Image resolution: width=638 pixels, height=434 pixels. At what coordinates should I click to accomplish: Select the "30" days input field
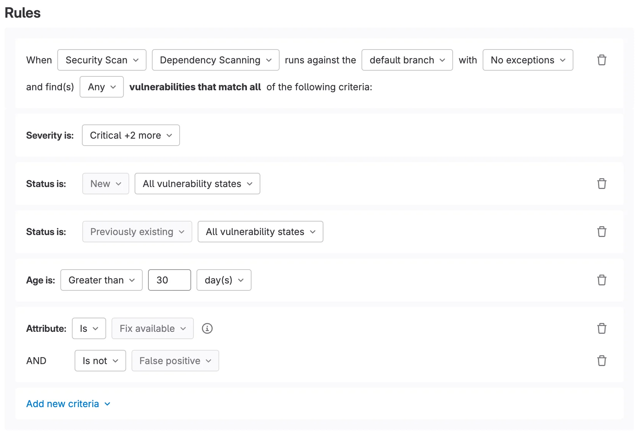pyautogui.click(x=169, y=280)
